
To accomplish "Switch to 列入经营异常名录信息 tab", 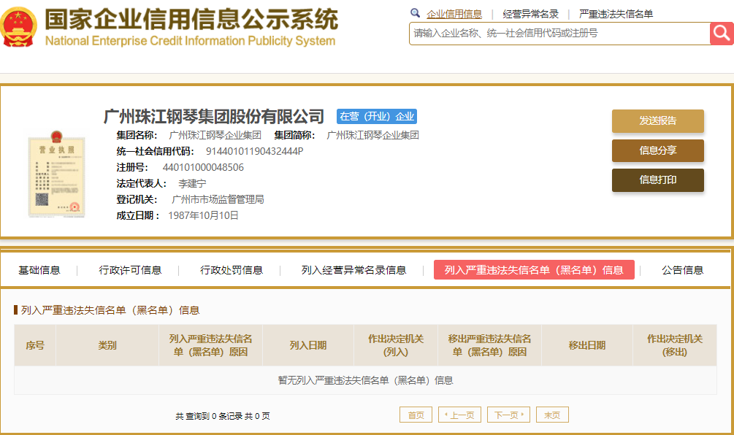I will click(353, 270).
